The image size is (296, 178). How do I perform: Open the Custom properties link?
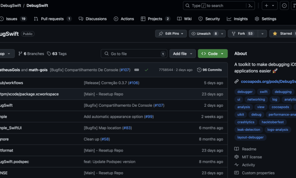point(255,173)
